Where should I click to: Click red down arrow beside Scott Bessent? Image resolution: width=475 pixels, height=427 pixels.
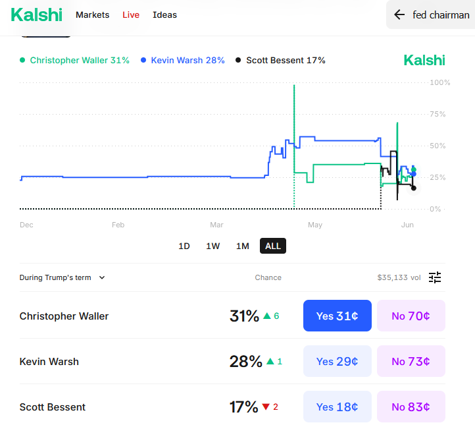point(266,407)
